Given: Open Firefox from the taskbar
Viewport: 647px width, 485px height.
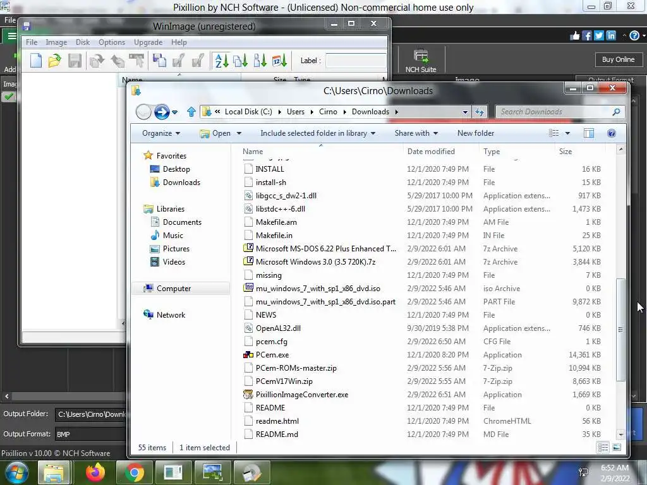Looking at the screenshot, I should (95, 472).
